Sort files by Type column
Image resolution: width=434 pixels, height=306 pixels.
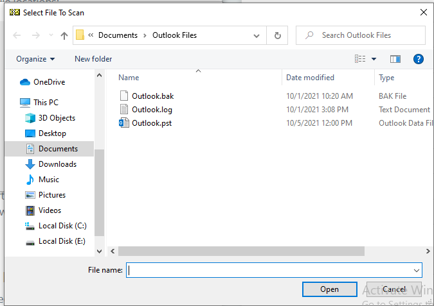[386, 78]
